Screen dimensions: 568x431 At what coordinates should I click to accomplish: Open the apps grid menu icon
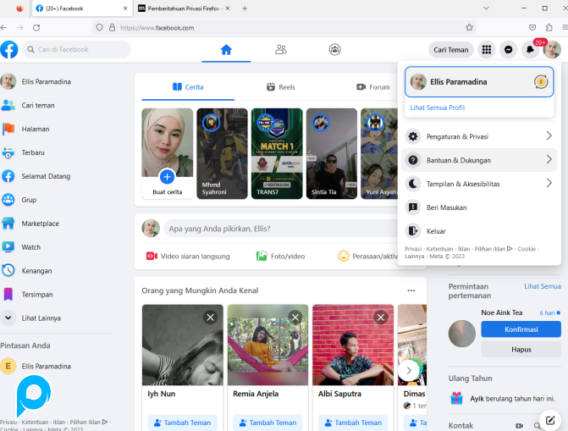[x=487, y=50]
